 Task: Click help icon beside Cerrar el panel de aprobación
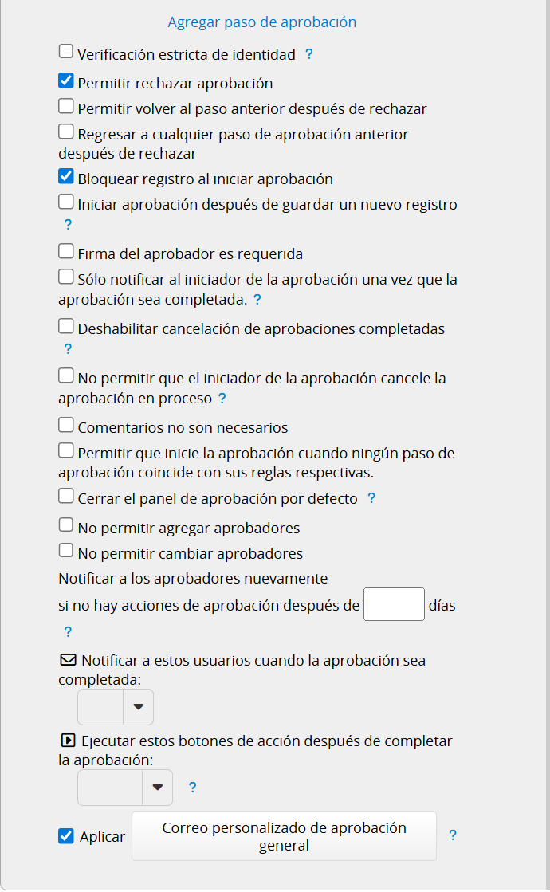click(371, 498)
